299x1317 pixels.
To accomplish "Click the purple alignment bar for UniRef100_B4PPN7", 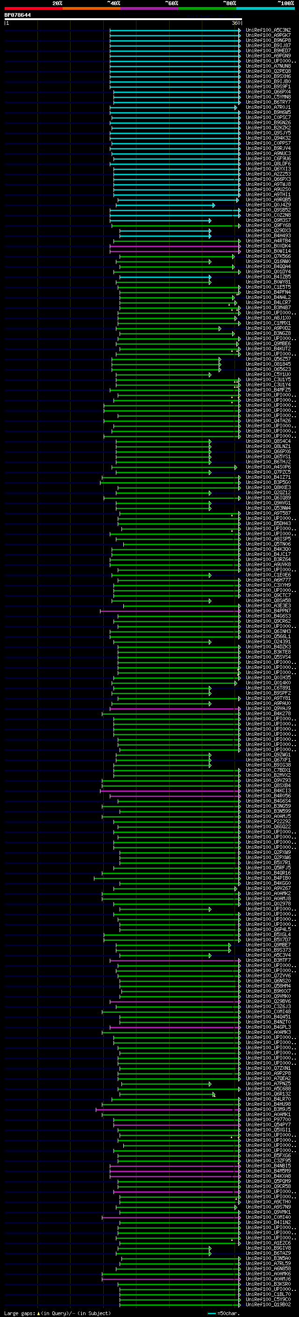I will [170, 611].
